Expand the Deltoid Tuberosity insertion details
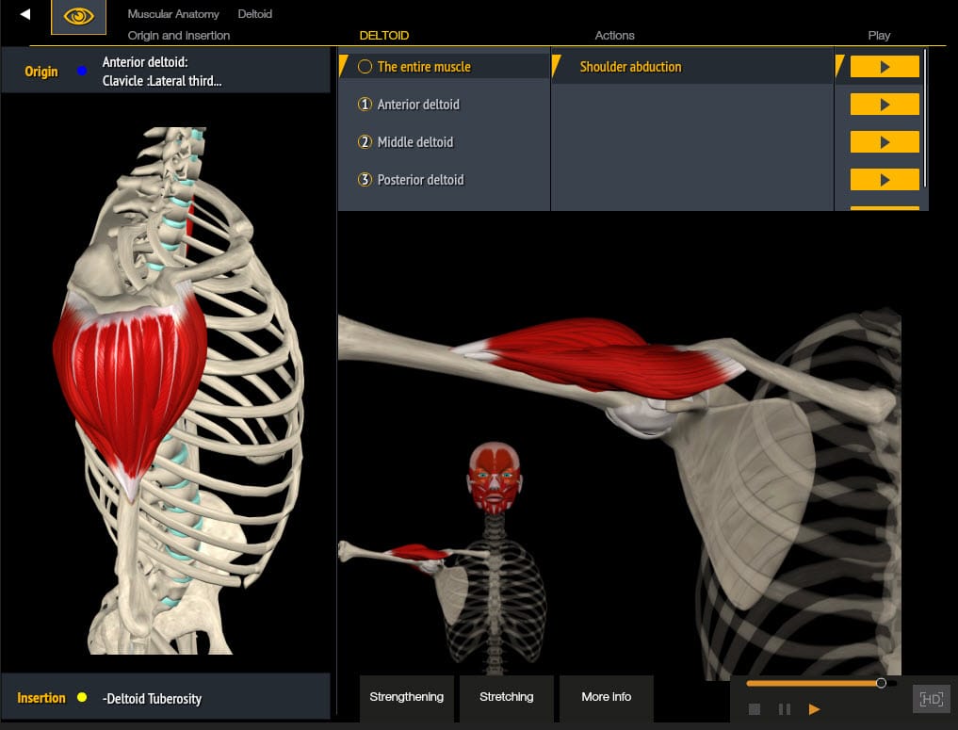 (x=151, y=698)
